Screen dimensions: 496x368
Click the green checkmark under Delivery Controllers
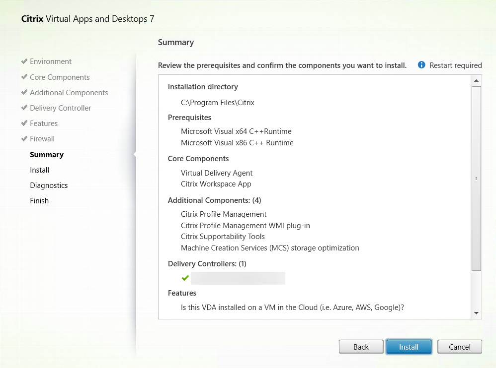click(x=185, y=278)
